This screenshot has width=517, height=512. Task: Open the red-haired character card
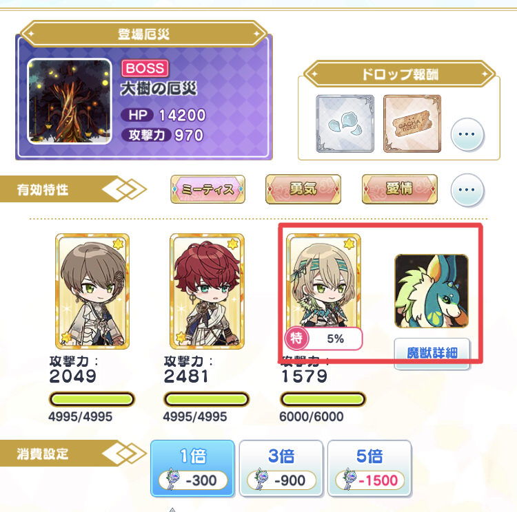coord(207,291)
